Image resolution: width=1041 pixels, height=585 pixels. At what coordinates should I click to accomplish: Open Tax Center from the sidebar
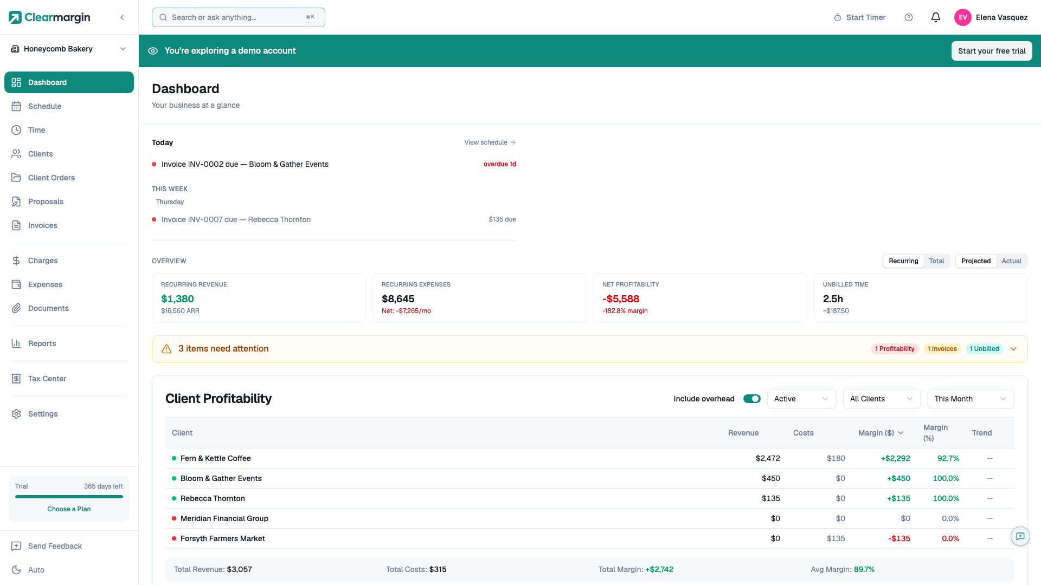(47, 379)
